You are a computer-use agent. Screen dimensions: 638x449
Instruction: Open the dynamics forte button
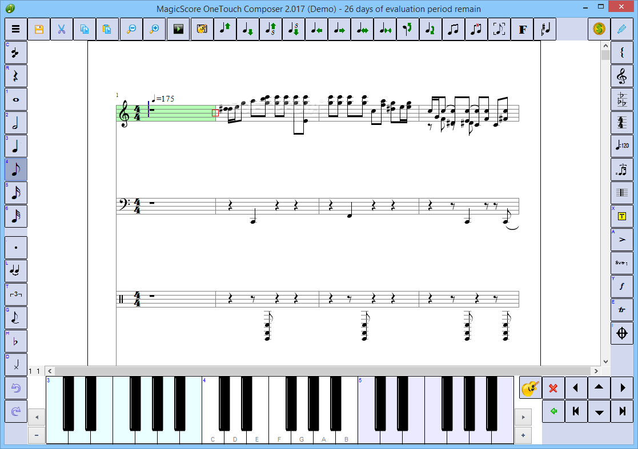click(622, 286)
